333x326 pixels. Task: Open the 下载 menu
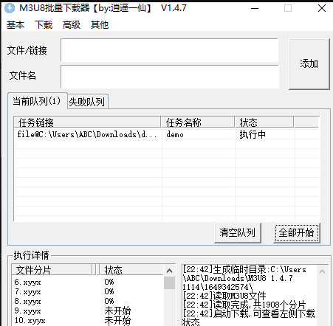[44, 25]
